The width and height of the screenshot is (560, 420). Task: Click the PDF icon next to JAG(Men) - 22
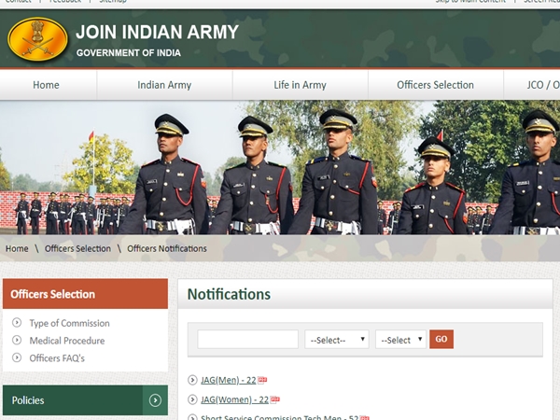pos(262,380)
